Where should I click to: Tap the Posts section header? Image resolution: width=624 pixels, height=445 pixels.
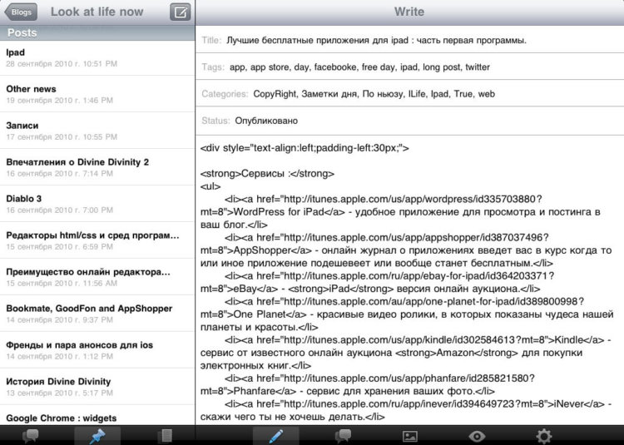coord(97,32)
